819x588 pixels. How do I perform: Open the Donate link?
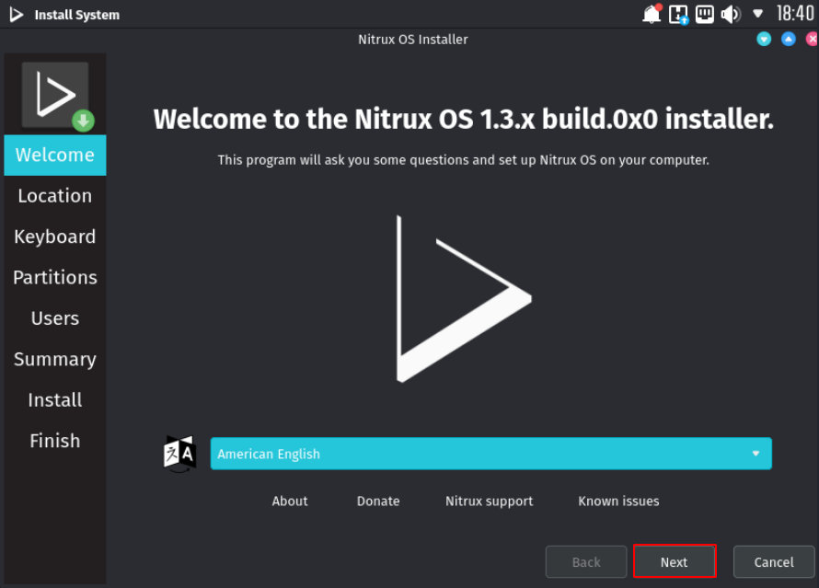(x=378, y=502)
